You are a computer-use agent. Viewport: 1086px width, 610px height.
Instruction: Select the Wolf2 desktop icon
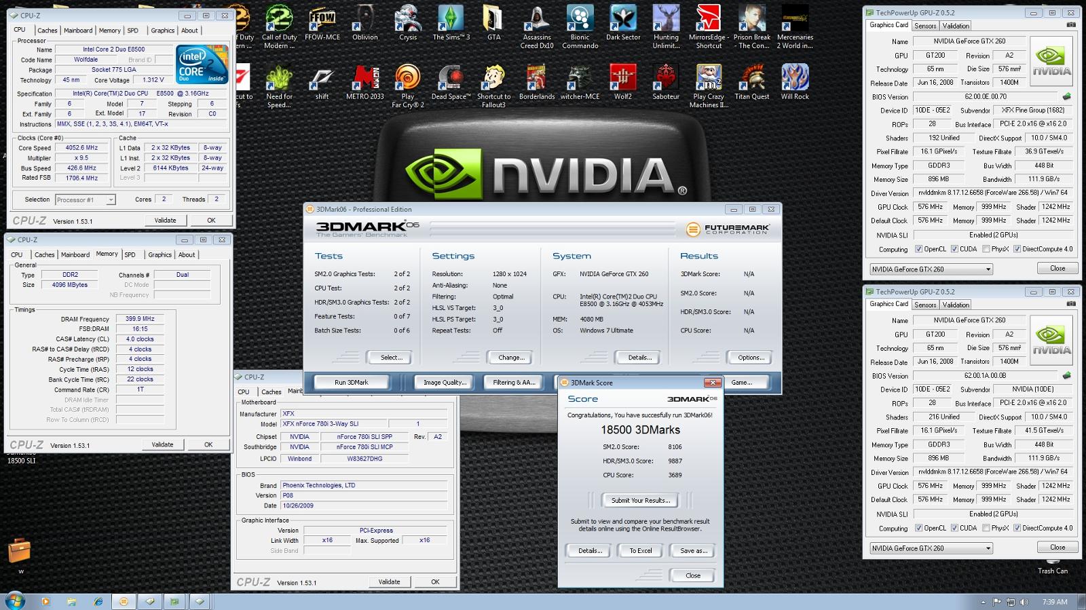[x=623, y=82]
